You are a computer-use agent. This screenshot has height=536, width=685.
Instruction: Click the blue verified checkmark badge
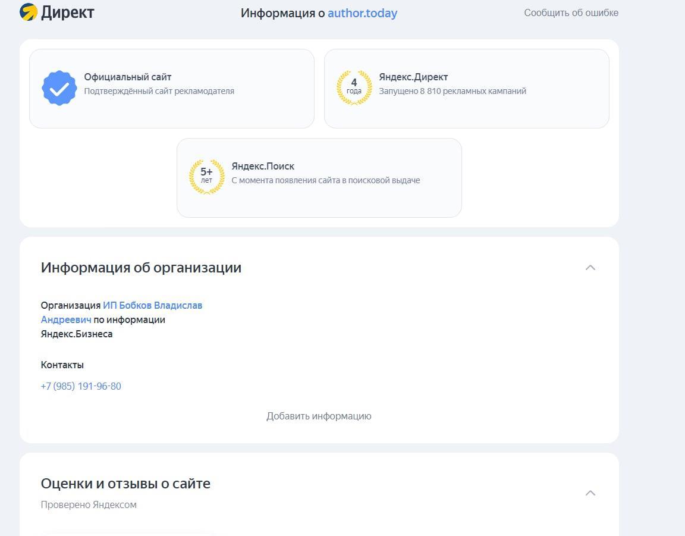pos(59,88)
